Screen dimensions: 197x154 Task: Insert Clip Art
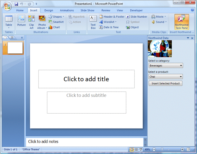32,22
